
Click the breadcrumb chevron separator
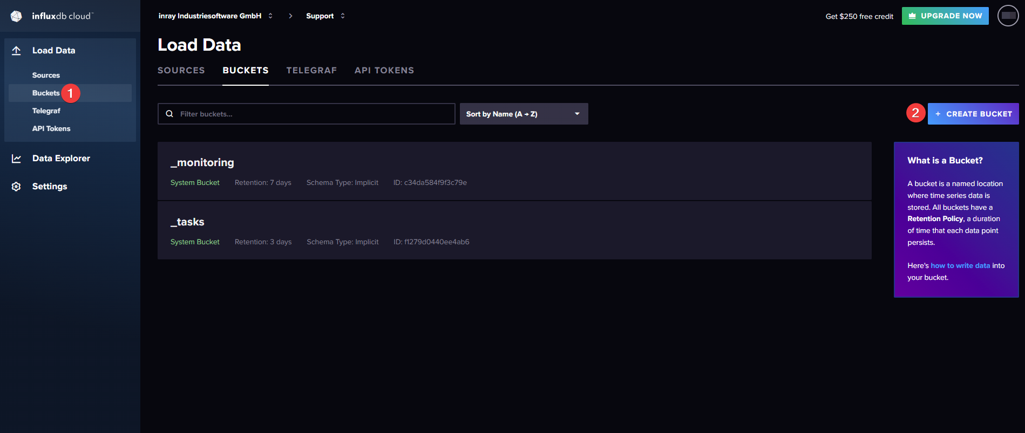pyautogui.click(x=290, y=16)
